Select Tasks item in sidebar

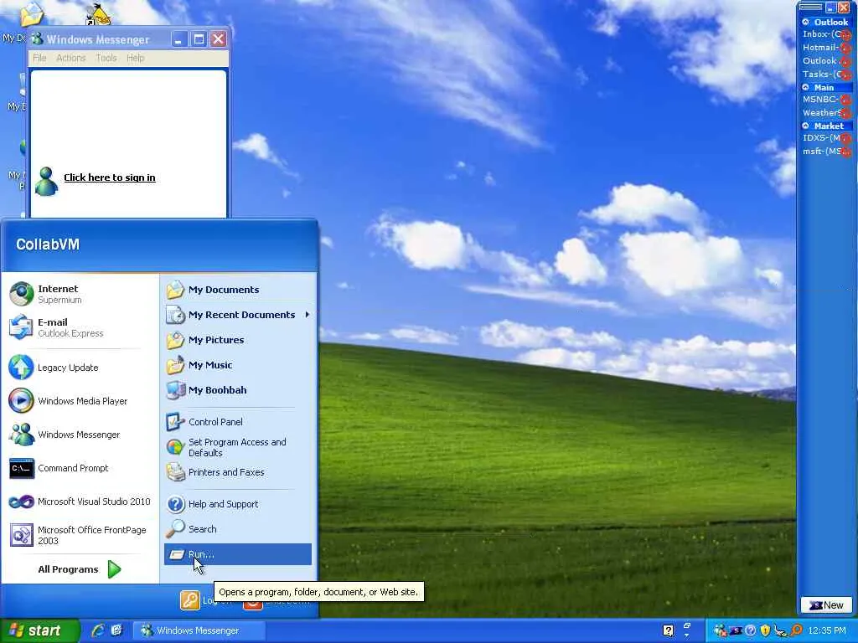coord(825,75)
